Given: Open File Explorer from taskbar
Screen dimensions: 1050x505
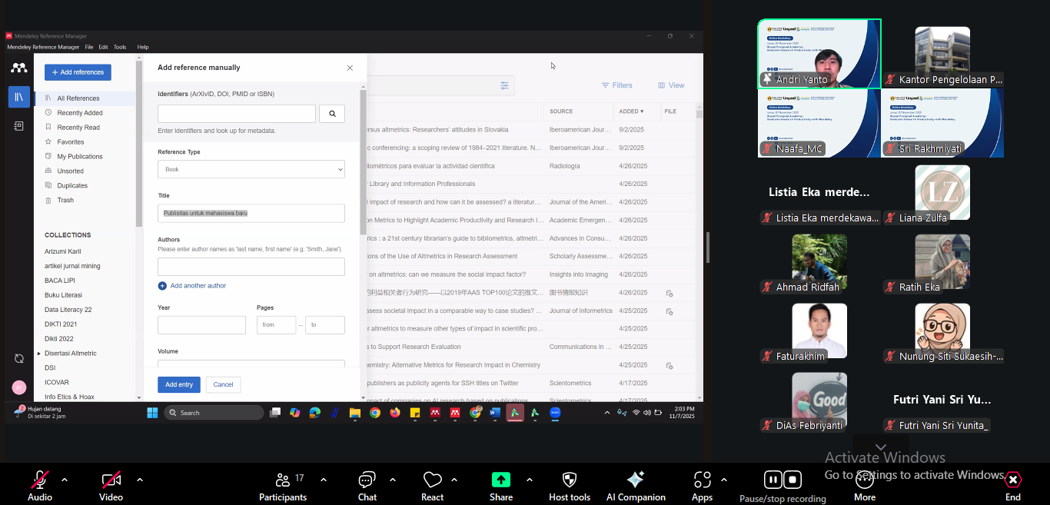Looking at the screenshot, I should 354,413.
